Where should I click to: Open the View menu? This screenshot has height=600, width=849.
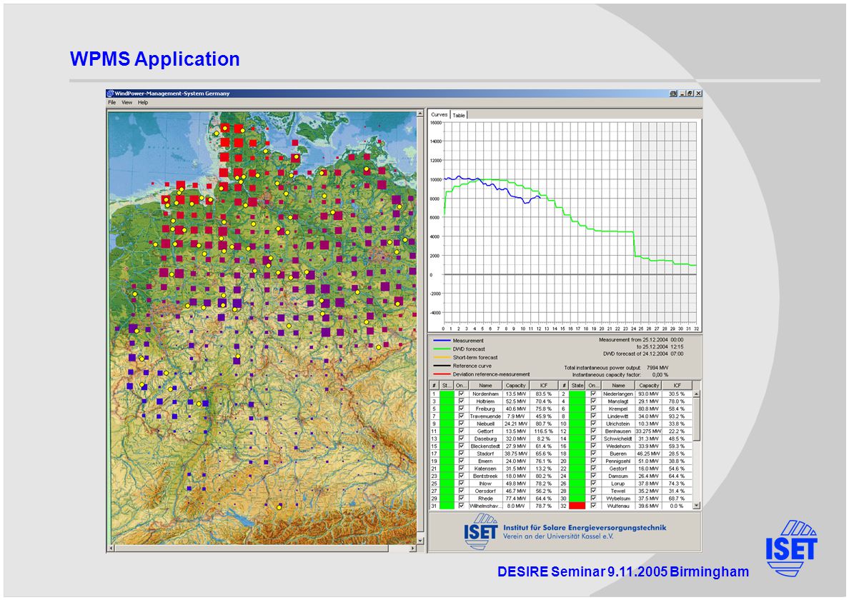[126, 102]
